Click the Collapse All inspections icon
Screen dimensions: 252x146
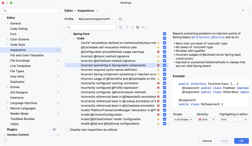tap(132, 27)
